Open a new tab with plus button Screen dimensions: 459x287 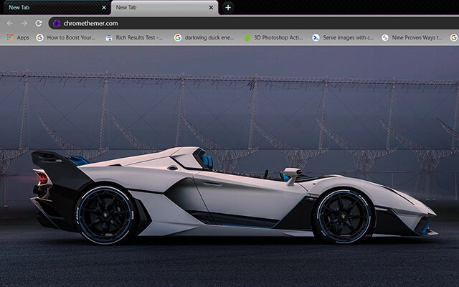coord(228,8)
